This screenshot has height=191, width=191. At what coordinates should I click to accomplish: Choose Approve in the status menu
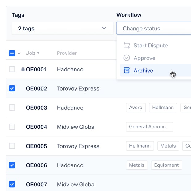pyautogui.click(x=155, y=58)
